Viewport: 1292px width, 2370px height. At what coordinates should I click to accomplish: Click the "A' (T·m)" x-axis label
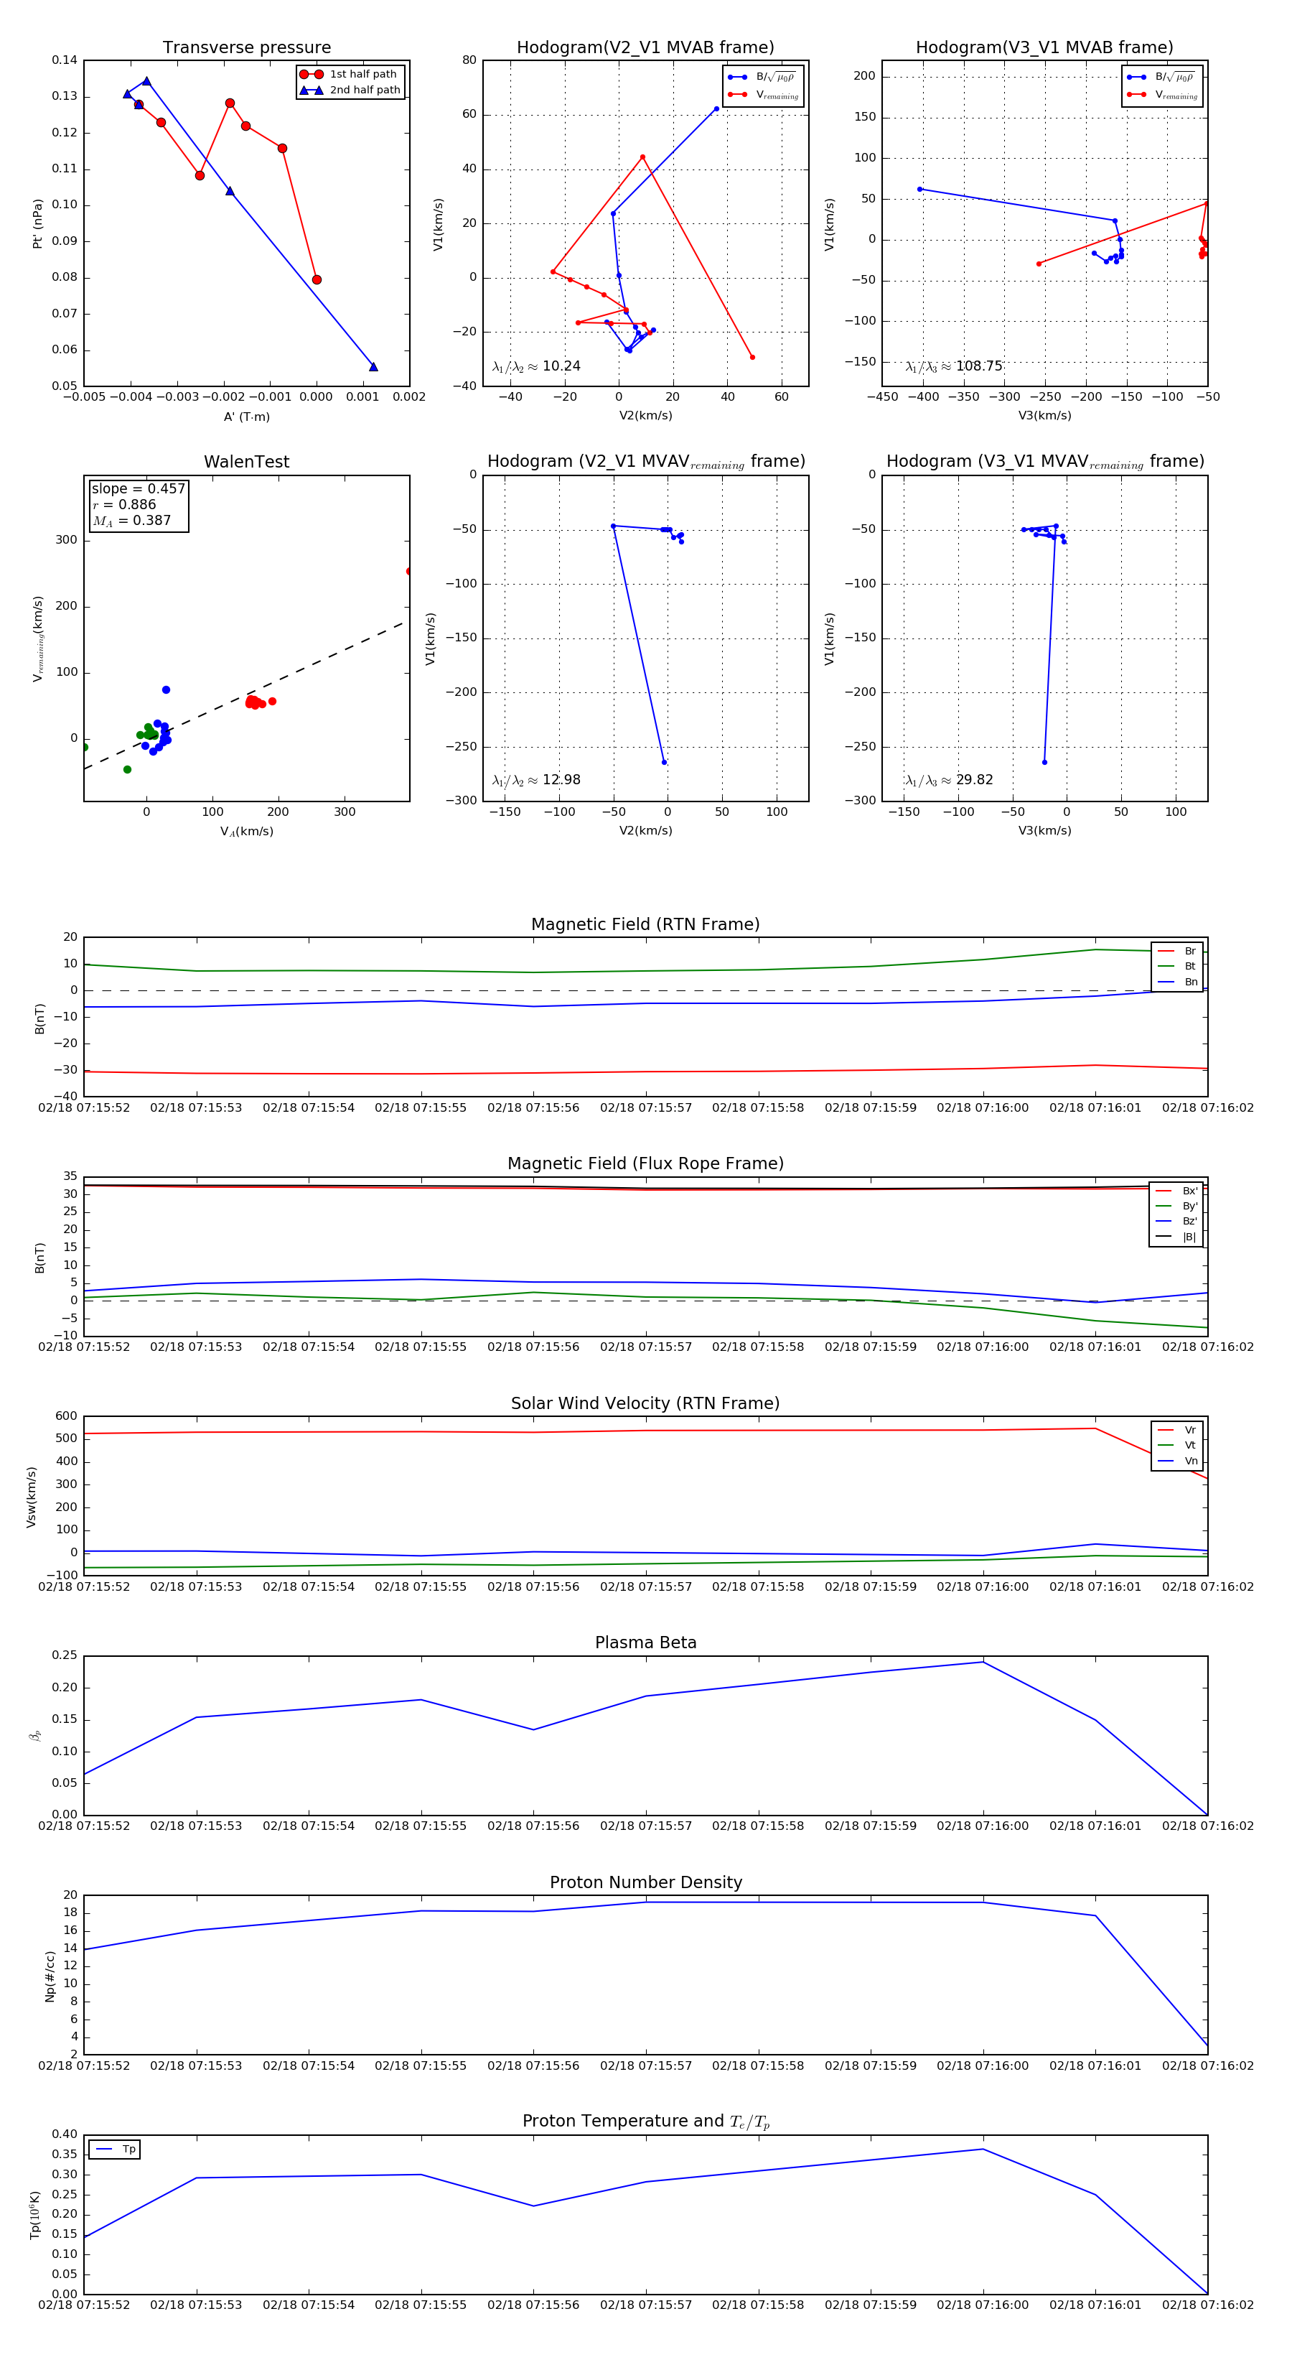(x=246, y=417)
